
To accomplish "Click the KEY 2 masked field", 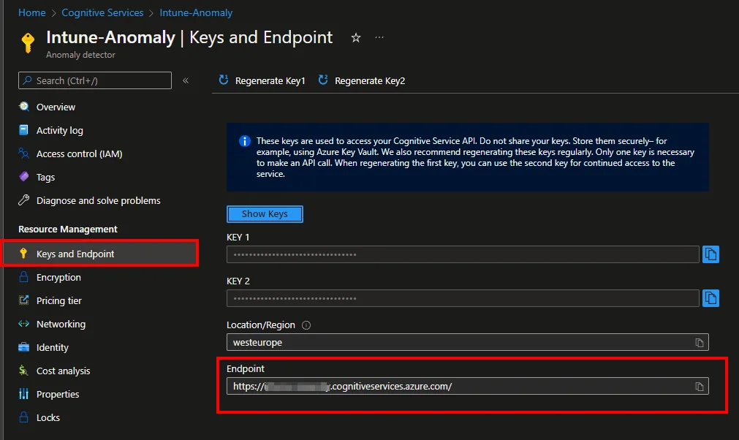I will point(463,298).
